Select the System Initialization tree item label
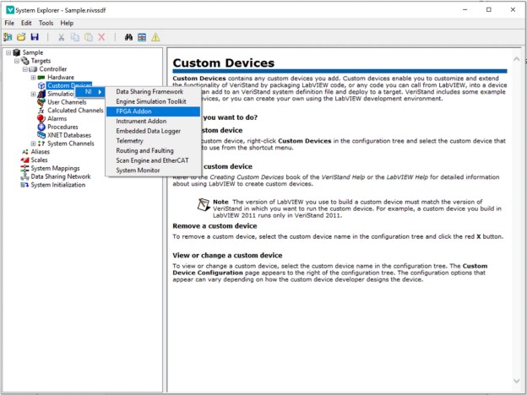 click(57, 185)
